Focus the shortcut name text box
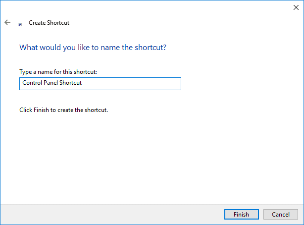The width and height of the screenshot is (304, 225). (x=100, y=83)
